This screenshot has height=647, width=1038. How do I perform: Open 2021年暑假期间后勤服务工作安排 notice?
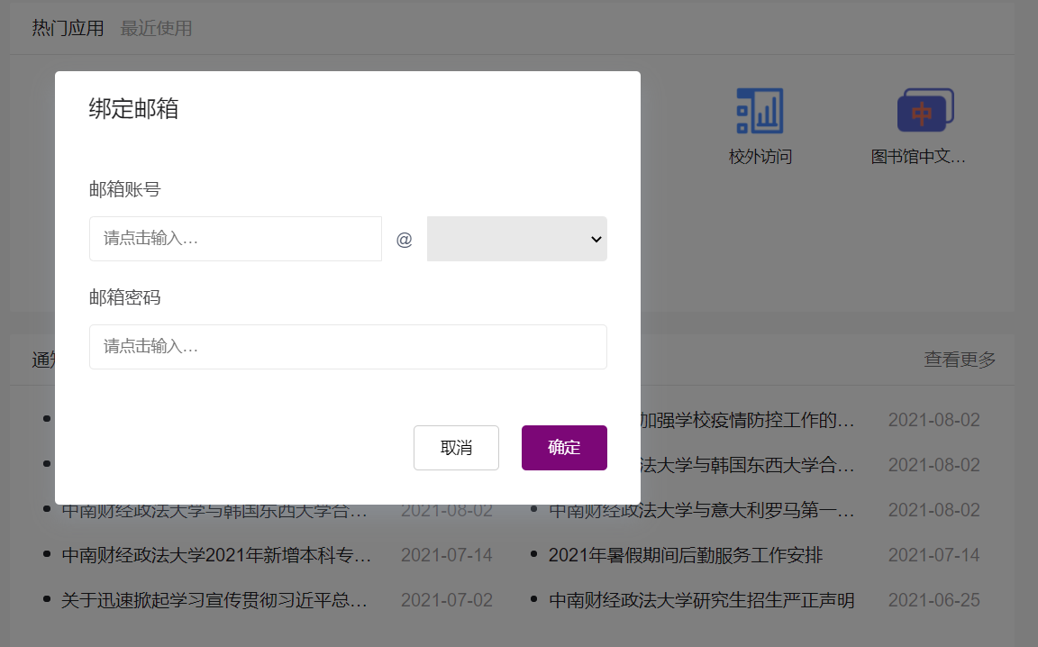pos(685,555)
